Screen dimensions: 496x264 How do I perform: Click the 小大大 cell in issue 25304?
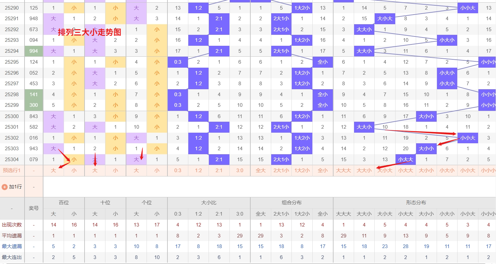[x=405, y=160]
